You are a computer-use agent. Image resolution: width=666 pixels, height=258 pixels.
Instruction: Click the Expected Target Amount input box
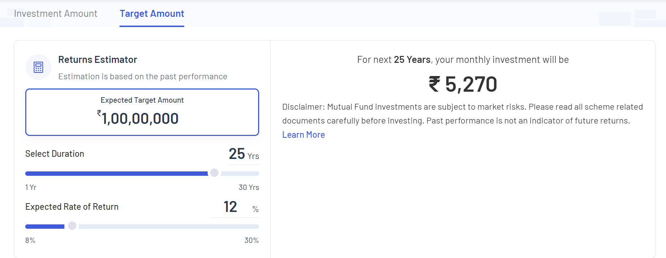(142, 112)
